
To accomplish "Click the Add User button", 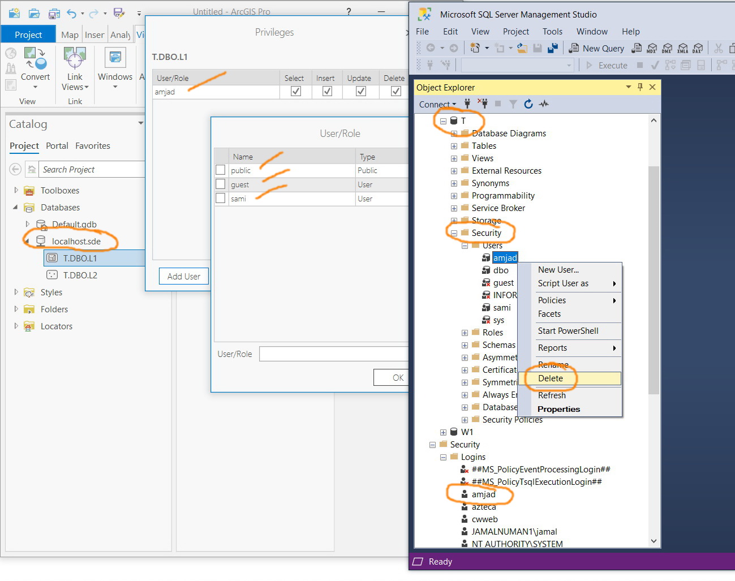I will pyautogui.click(x=183, y=276).
